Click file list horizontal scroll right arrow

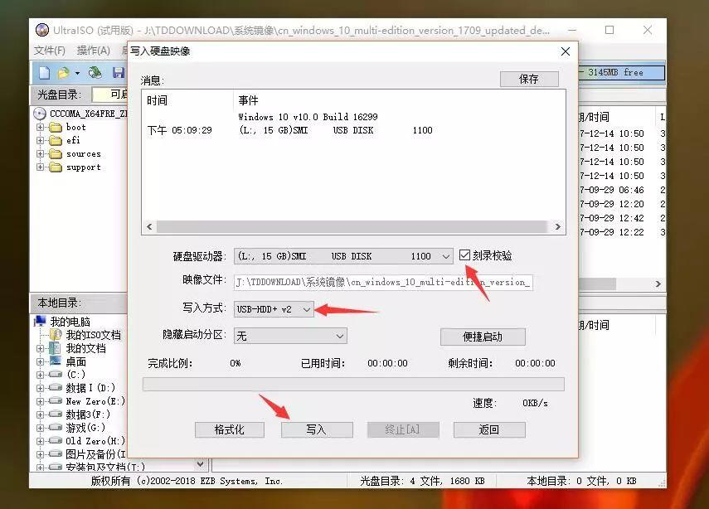pos(658,284)
